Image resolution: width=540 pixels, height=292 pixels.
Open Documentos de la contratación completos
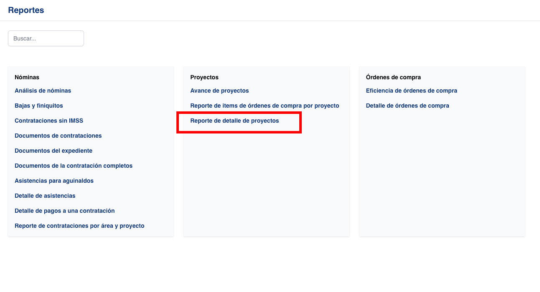(x=74, y=166)
